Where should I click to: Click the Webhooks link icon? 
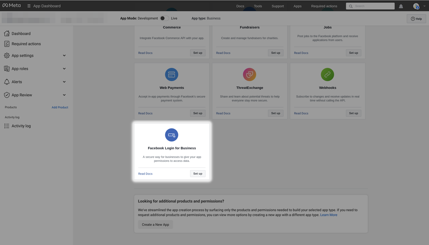(x=327, y=74)
